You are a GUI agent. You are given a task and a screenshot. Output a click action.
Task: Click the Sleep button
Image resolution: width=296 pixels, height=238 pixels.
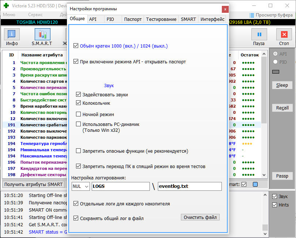click(282, 85)
